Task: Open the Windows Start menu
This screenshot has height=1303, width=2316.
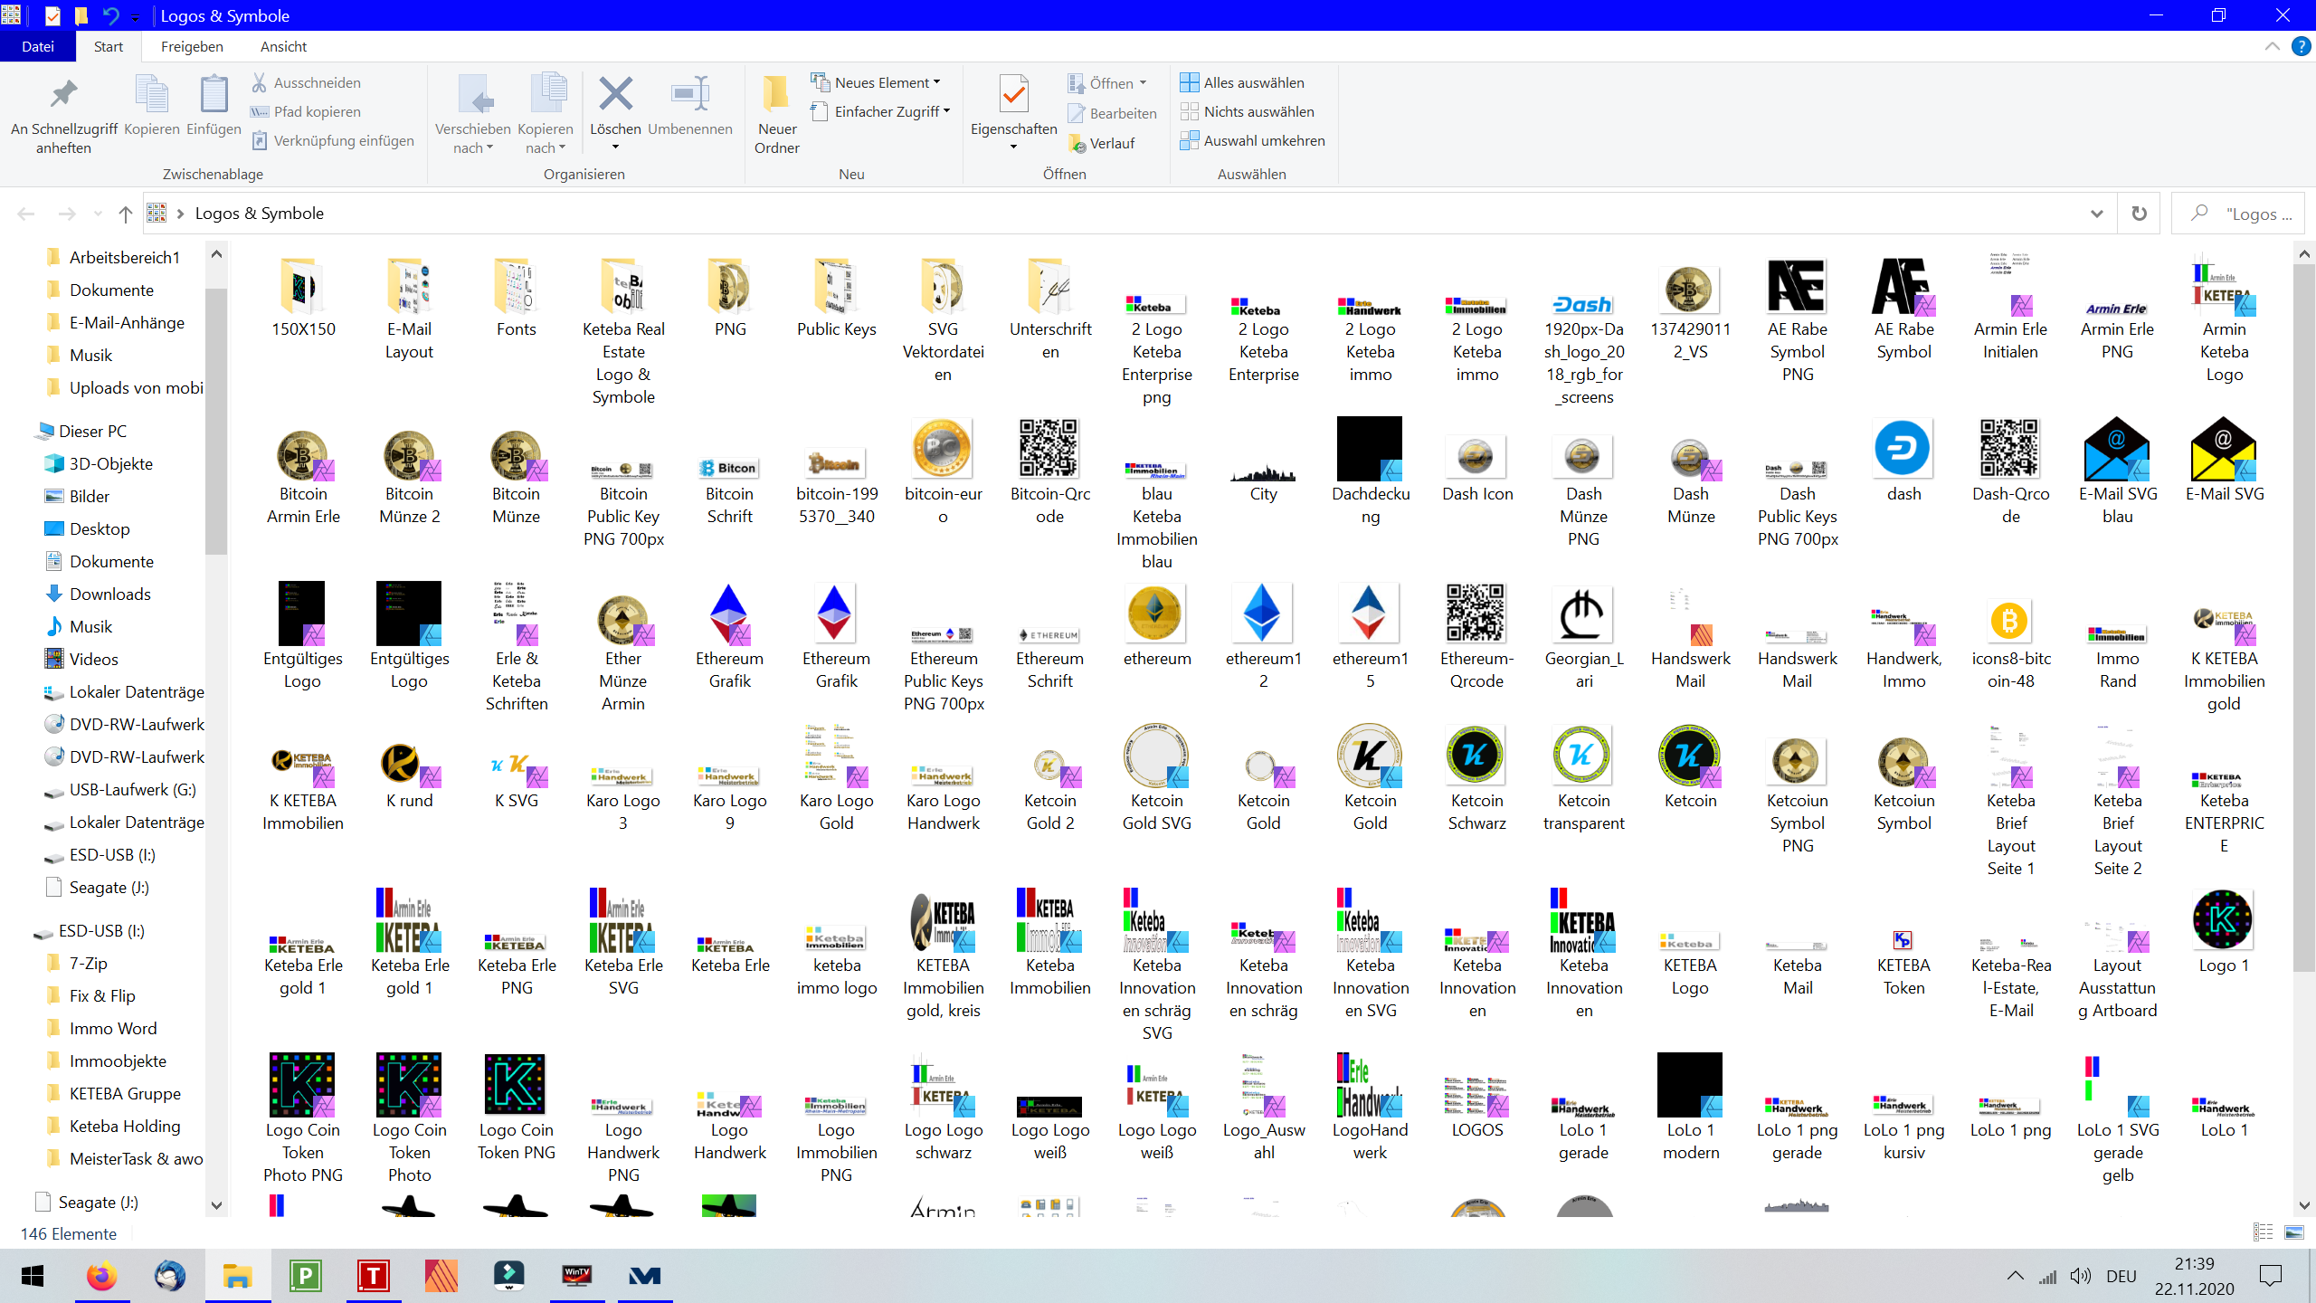Action: [33, 1276]
